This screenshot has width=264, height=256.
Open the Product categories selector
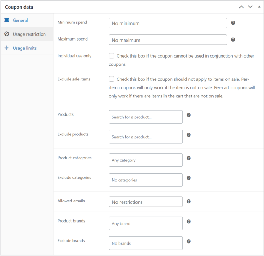[146, 160]
